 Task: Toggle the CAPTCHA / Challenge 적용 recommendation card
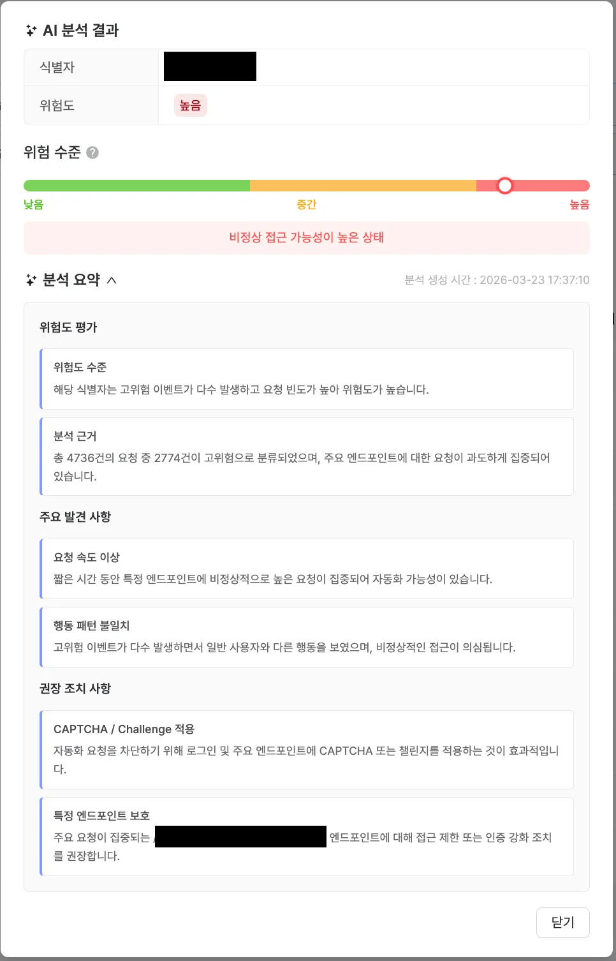[x=307, y=749]
